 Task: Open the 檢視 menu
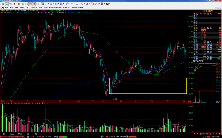(11, 8)
